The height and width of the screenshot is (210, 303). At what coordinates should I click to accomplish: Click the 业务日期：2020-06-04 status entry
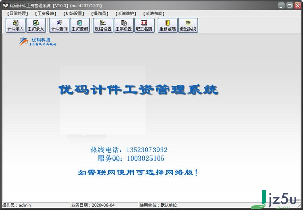(93, 205)
